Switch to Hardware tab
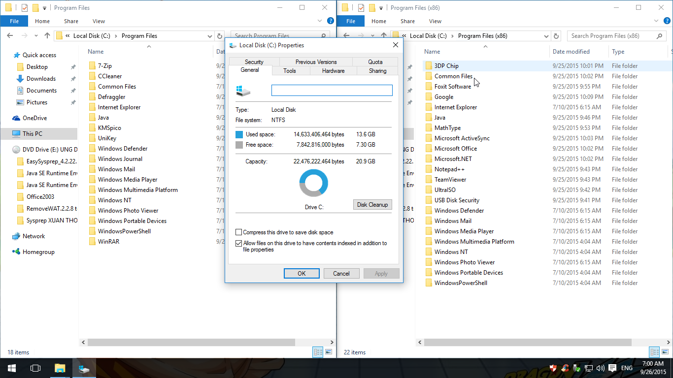The image size is (673, 378). 334,71
